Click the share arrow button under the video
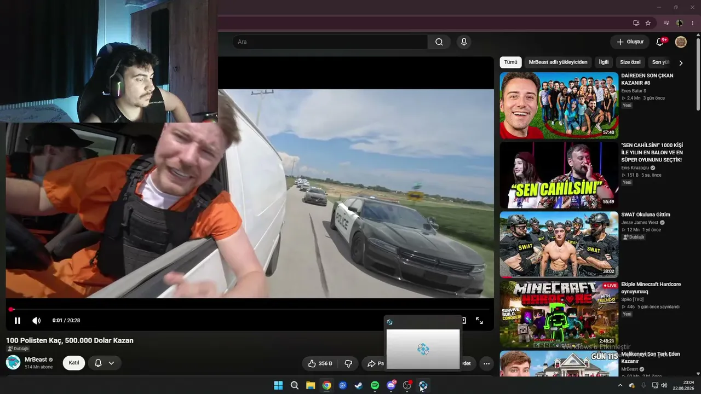 [374, 363]
